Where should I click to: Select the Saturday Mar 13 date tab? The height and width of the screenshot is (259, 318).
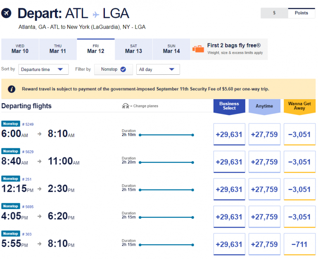[x=133, y=49]
